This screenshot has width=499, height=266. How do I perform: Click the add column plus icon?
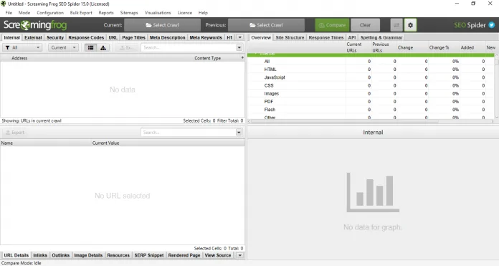point(242,58)
